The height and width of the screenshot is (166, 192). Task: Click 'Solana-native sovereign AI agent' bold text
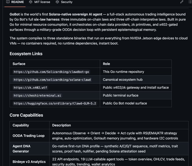pyautogui.click(x=75, y=14)
